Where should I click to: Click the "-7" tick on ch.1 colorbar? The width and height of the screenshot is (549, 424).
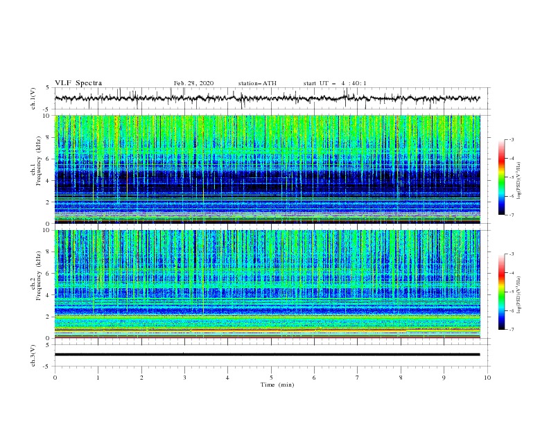[511, 215]
